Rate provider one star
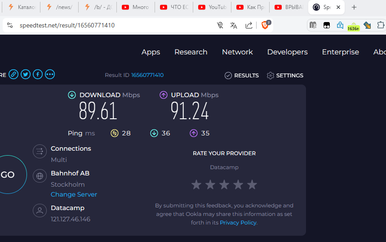This screenshot has width=386, height=242. pyautogui.click(x=196, y=184)
